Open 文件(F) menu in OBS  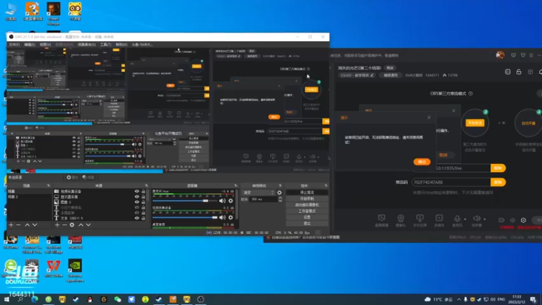tap(14, 45)
